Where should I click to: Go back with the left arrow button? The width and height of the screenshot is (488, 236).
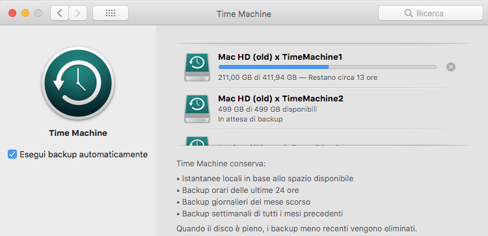click(59, 13)
